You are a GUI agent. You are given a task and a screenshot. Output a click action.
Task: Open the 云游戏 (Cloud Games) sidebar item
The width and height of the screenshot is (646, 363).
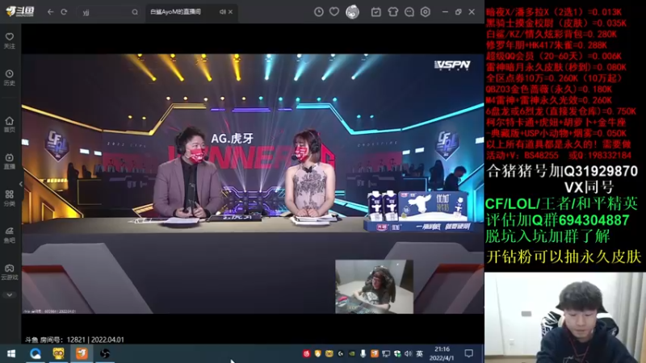10,272
